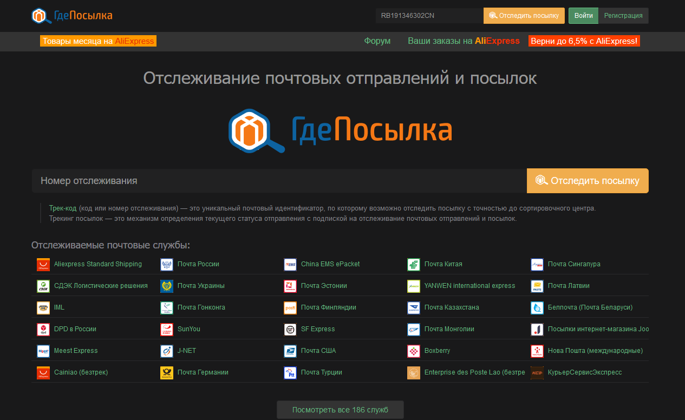Click the Joom parcels carrier icon
685x420 pixels.
(537, 330)
